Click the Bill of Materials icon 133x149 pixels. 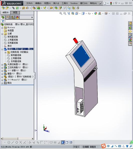tap(56, 8)
